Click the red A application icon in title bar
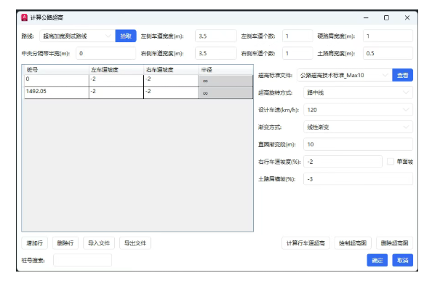 [24, 17]
